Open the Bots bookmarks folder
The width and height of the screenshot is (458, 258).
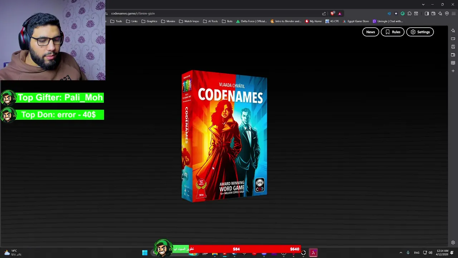(227, 21)
